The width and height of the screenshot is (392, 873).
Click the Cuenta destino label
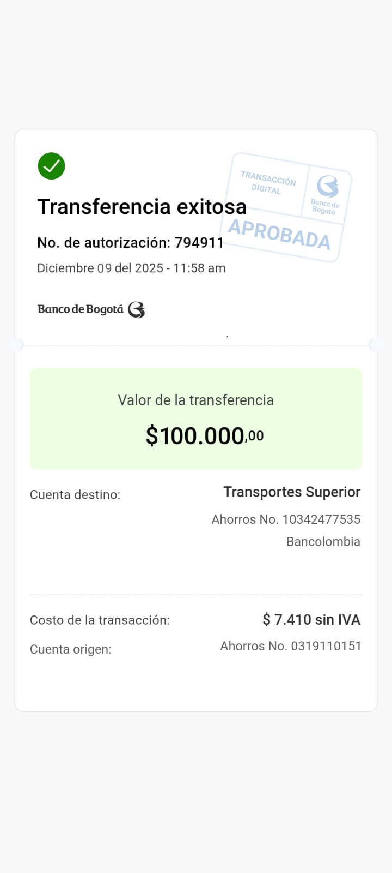pyautogui.click(x=75, y=495)
